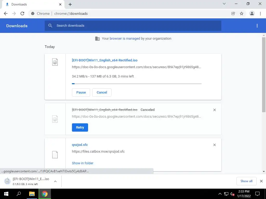Open the Windows Start menu
This screenshot has height=199, width=266.
[6, 194]
